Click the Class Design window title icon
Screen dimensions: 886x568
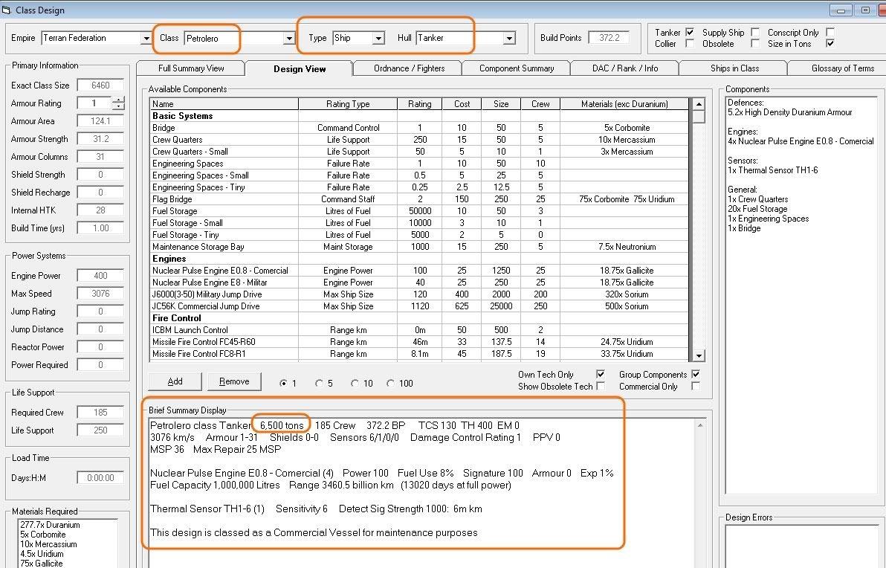(7, 10)
